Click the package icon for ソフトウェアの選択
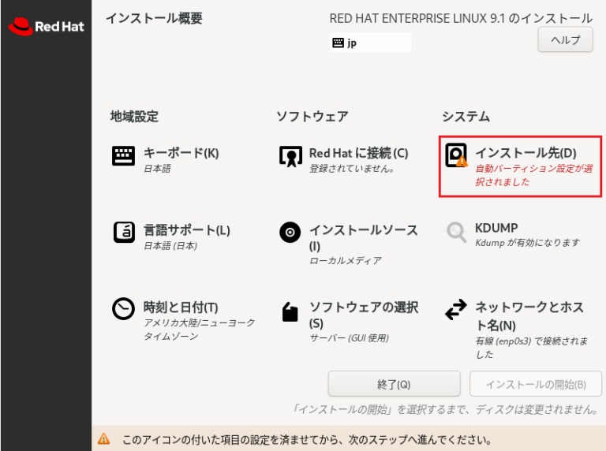Image resolution: width=606 pixels, height=451 pixels. click(290, 313)
